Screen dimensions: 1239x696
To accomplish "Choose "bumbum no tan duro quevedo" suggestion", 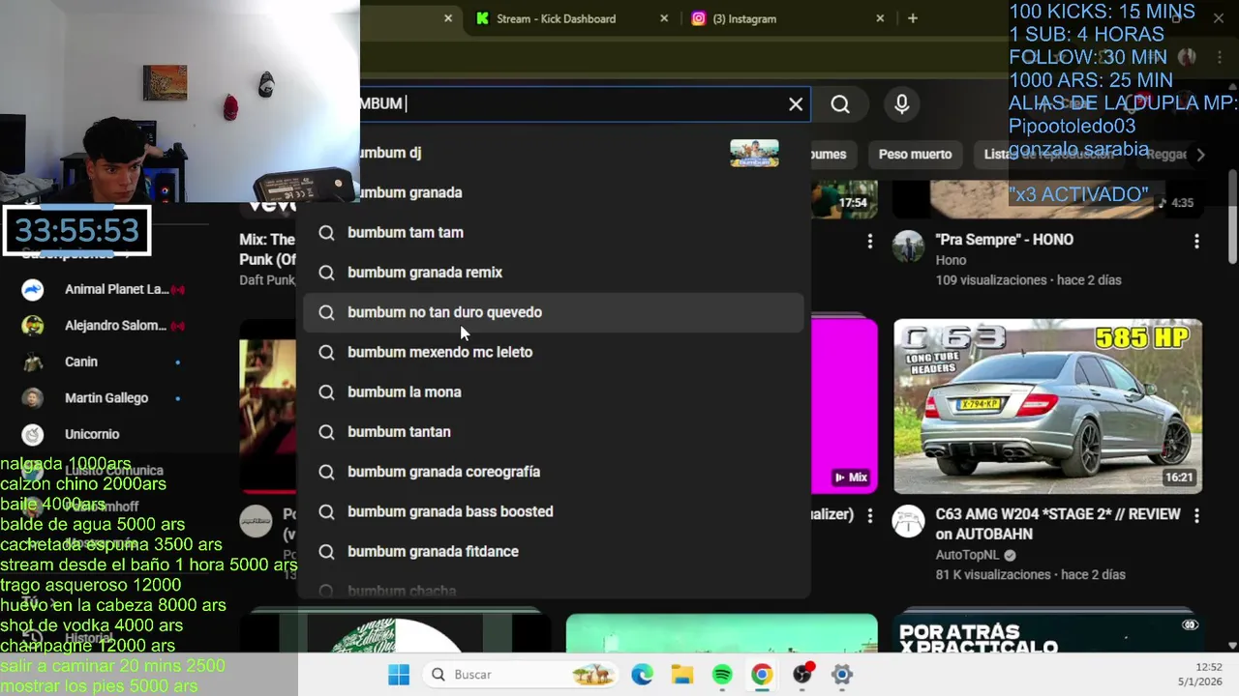I will click(x=554, y=312).
